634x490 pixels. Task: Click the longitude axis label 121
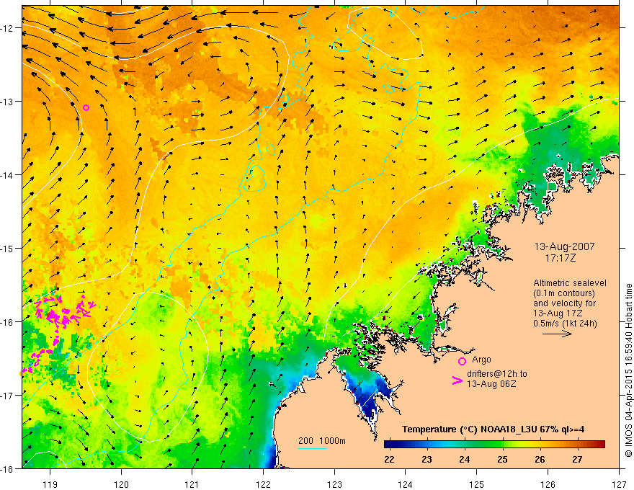click(192, 484)
